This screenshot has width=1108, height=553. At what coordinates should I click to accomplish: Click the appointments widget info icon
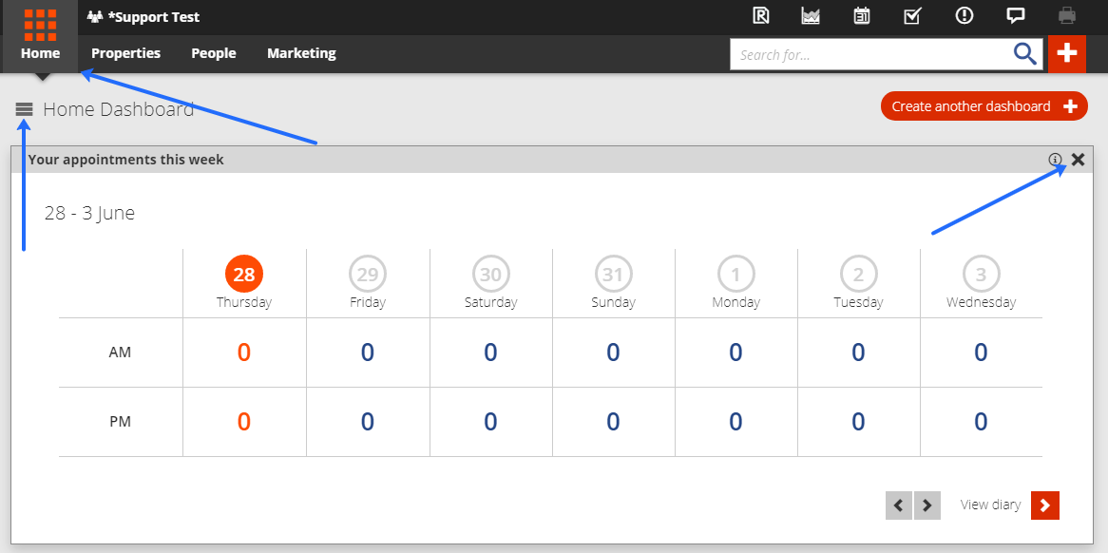point(1055,160)
